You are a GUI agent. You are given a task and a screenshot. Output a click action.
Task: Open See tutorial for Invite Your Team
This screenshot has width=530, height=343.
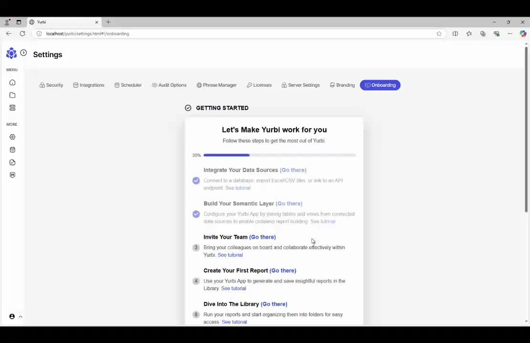point(230,255)
